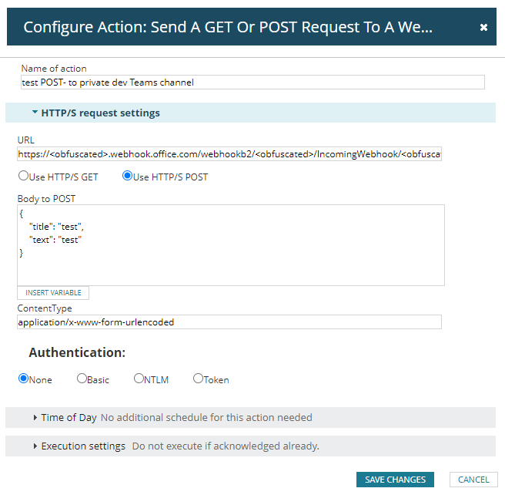Choose None authentication

(x=23, y=379)
